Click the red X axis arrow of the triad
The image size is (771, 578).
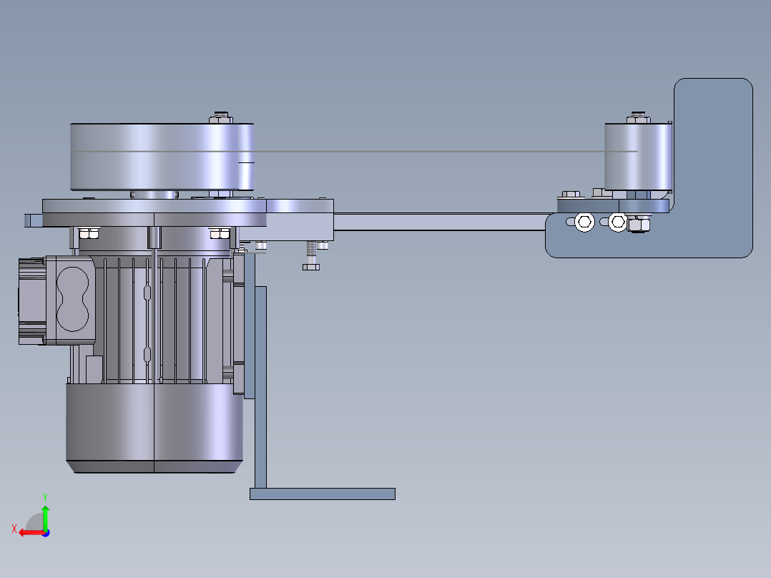coord(31,533)
